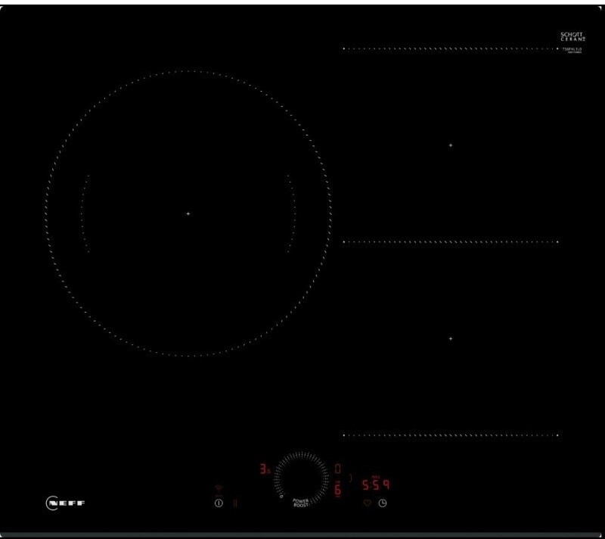Image resolution: width=605 pixels, height=539 pixels.
Task: Select the lower right zone showing 6
Action: (x=337, y=490)
